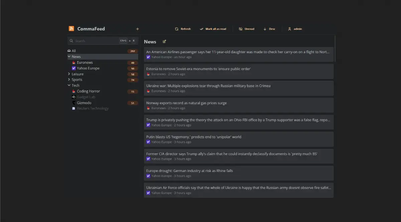
Task: Select the Coding Horror feed
Action: pyautogui.click(x=88, y=91)
